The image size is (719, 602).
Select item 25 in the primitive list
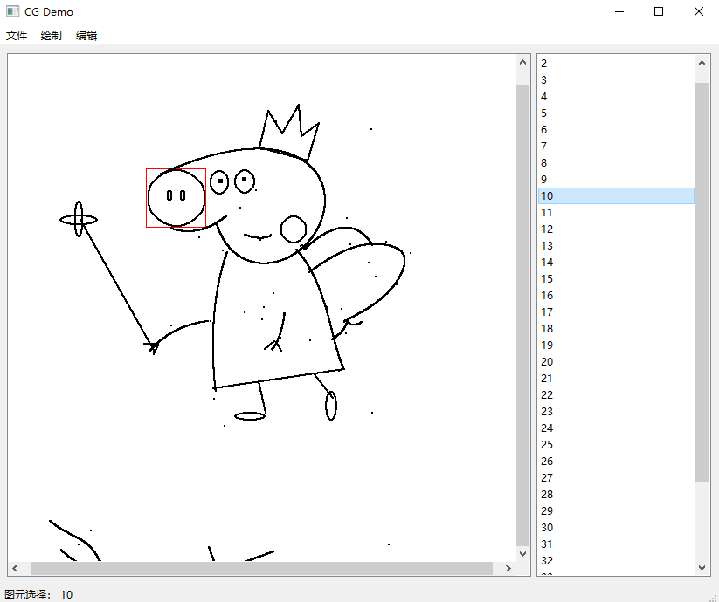[616, 444]
